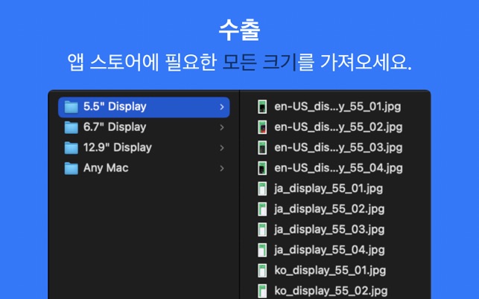Click the ko_display_55_01.jpg file thumbnail icon
The image size is (479, 299).
262,270
